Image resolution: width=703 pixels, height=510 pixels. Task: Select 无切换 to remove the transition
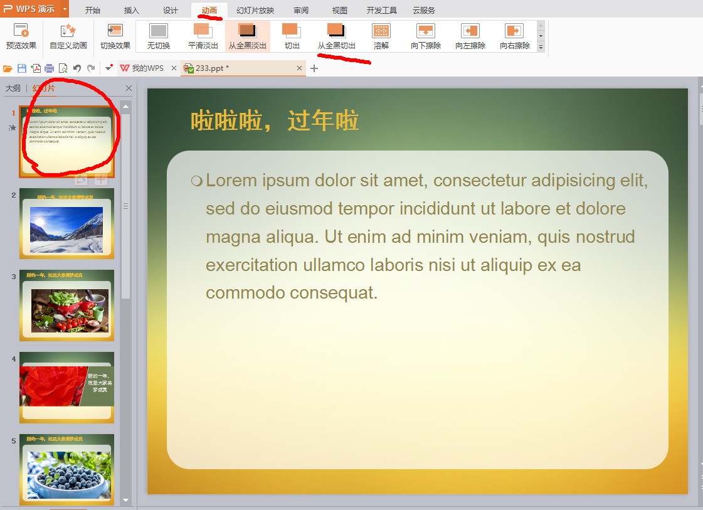coord(159,36)
